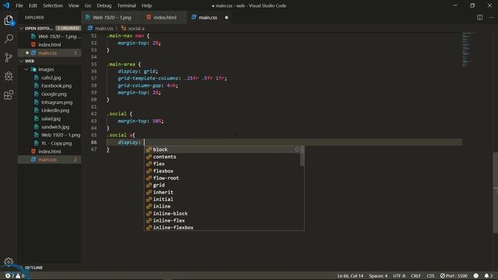Open the Debug view in activity bar
This screenshot has width=498, height=280.
tap(9, 76)
